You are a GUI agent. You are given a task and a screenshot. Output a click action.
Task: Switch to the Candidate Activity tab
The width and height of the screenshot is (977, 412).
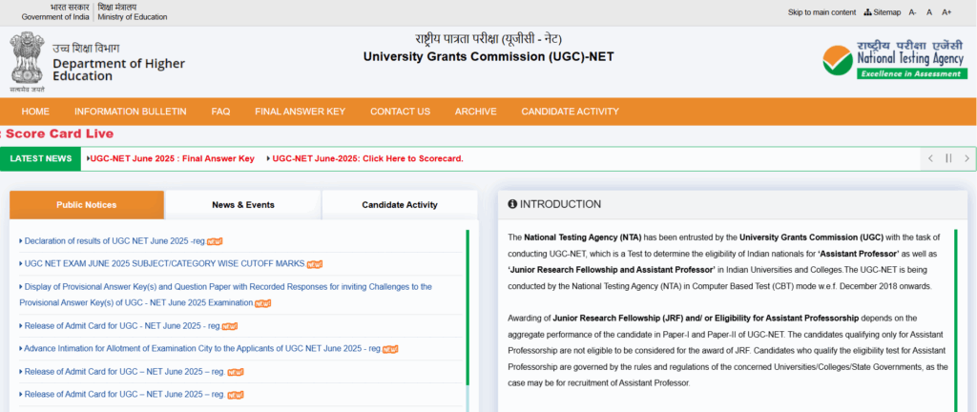tap(399, 205)
